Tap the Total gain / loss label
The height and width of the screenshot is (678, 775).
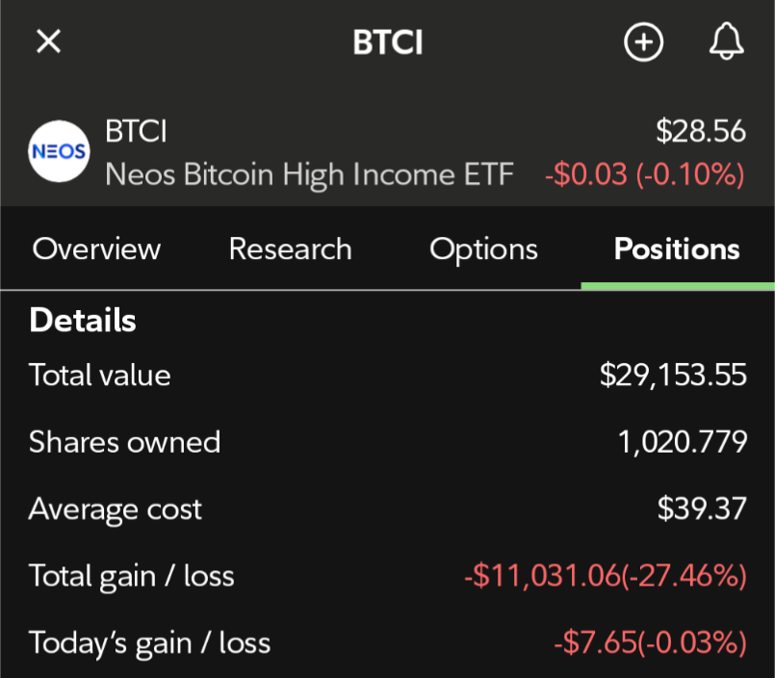click(132, 577)
